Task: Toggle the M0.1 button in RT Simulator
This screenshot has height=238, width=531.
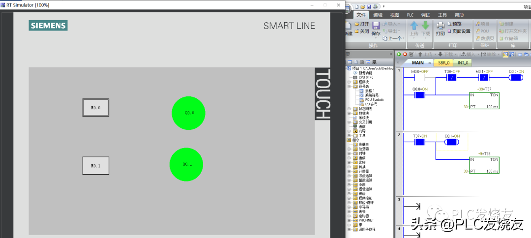Action: [x=95, y=166]
